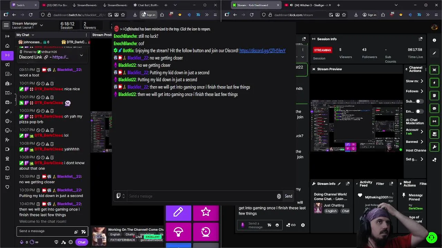Toggle the Em... switch in Channel Actions

tap(419, 112)
